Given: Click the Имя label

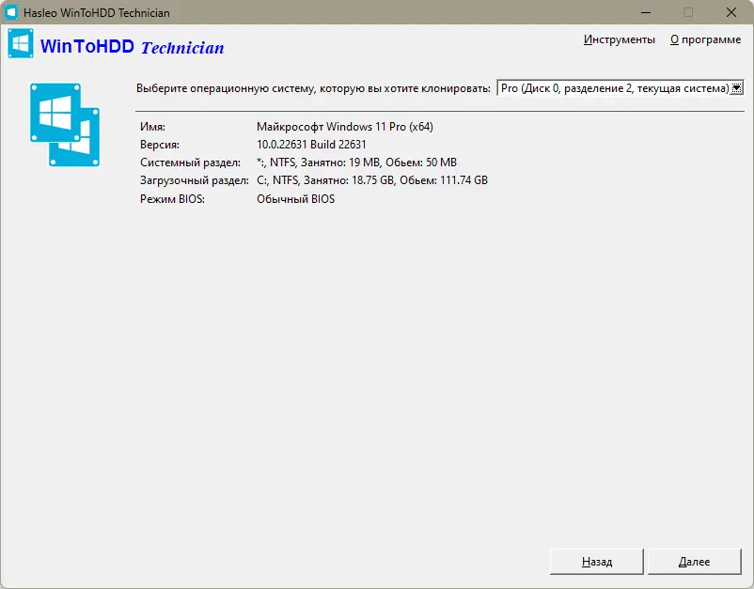Looking at the screenshot, I should pyautogui.click(x=152, y=127).
